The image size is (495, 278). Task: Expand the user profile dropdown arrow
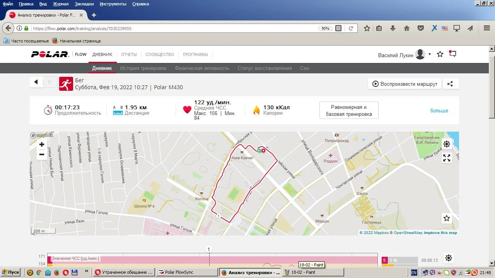click(x=430, y=54)
